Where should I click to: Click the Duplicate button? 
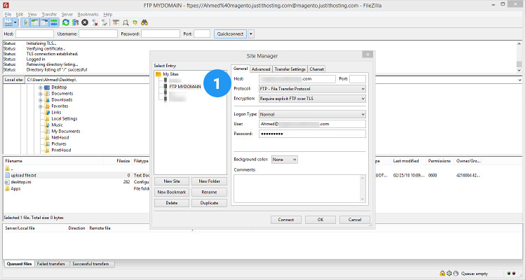click(209, 203)
